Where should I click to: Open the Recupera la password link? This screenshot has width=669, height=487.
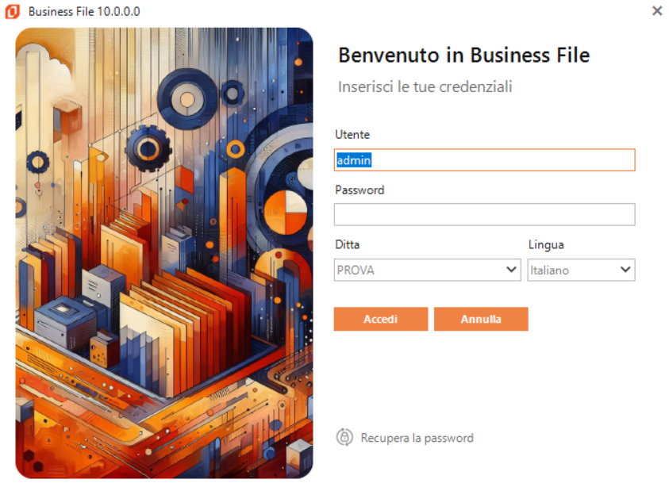(417, 438)
